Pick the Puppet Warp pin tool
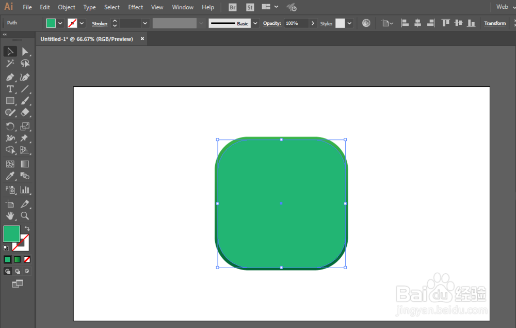516x328 pixels. pyautogui.click(x=25, y=138)
